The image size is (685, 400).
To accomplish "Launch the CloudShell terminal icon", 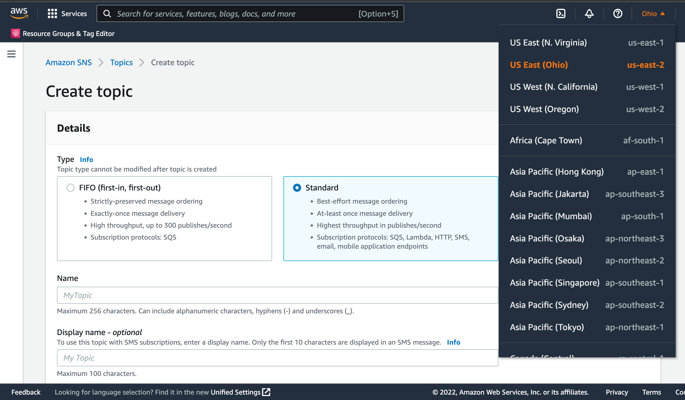I will coord(560,14).
